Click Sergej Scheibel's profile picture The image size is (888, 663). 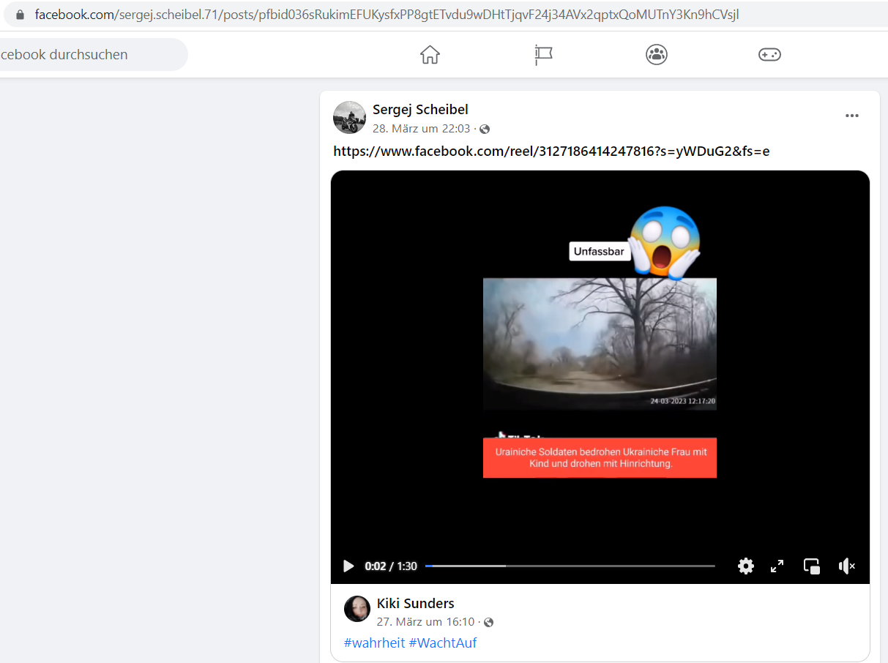(x=349, y=117)
